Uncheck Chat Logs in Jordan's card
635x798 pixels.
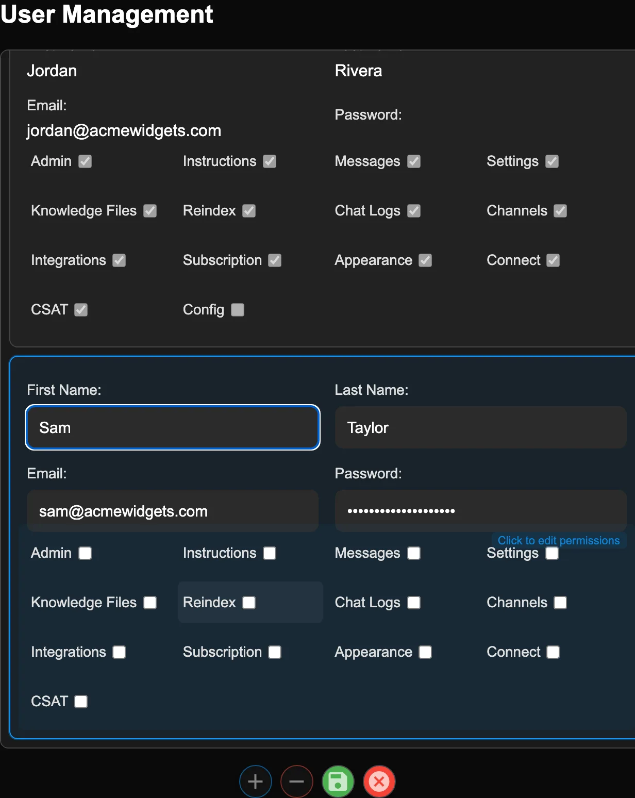coord(414,211)
